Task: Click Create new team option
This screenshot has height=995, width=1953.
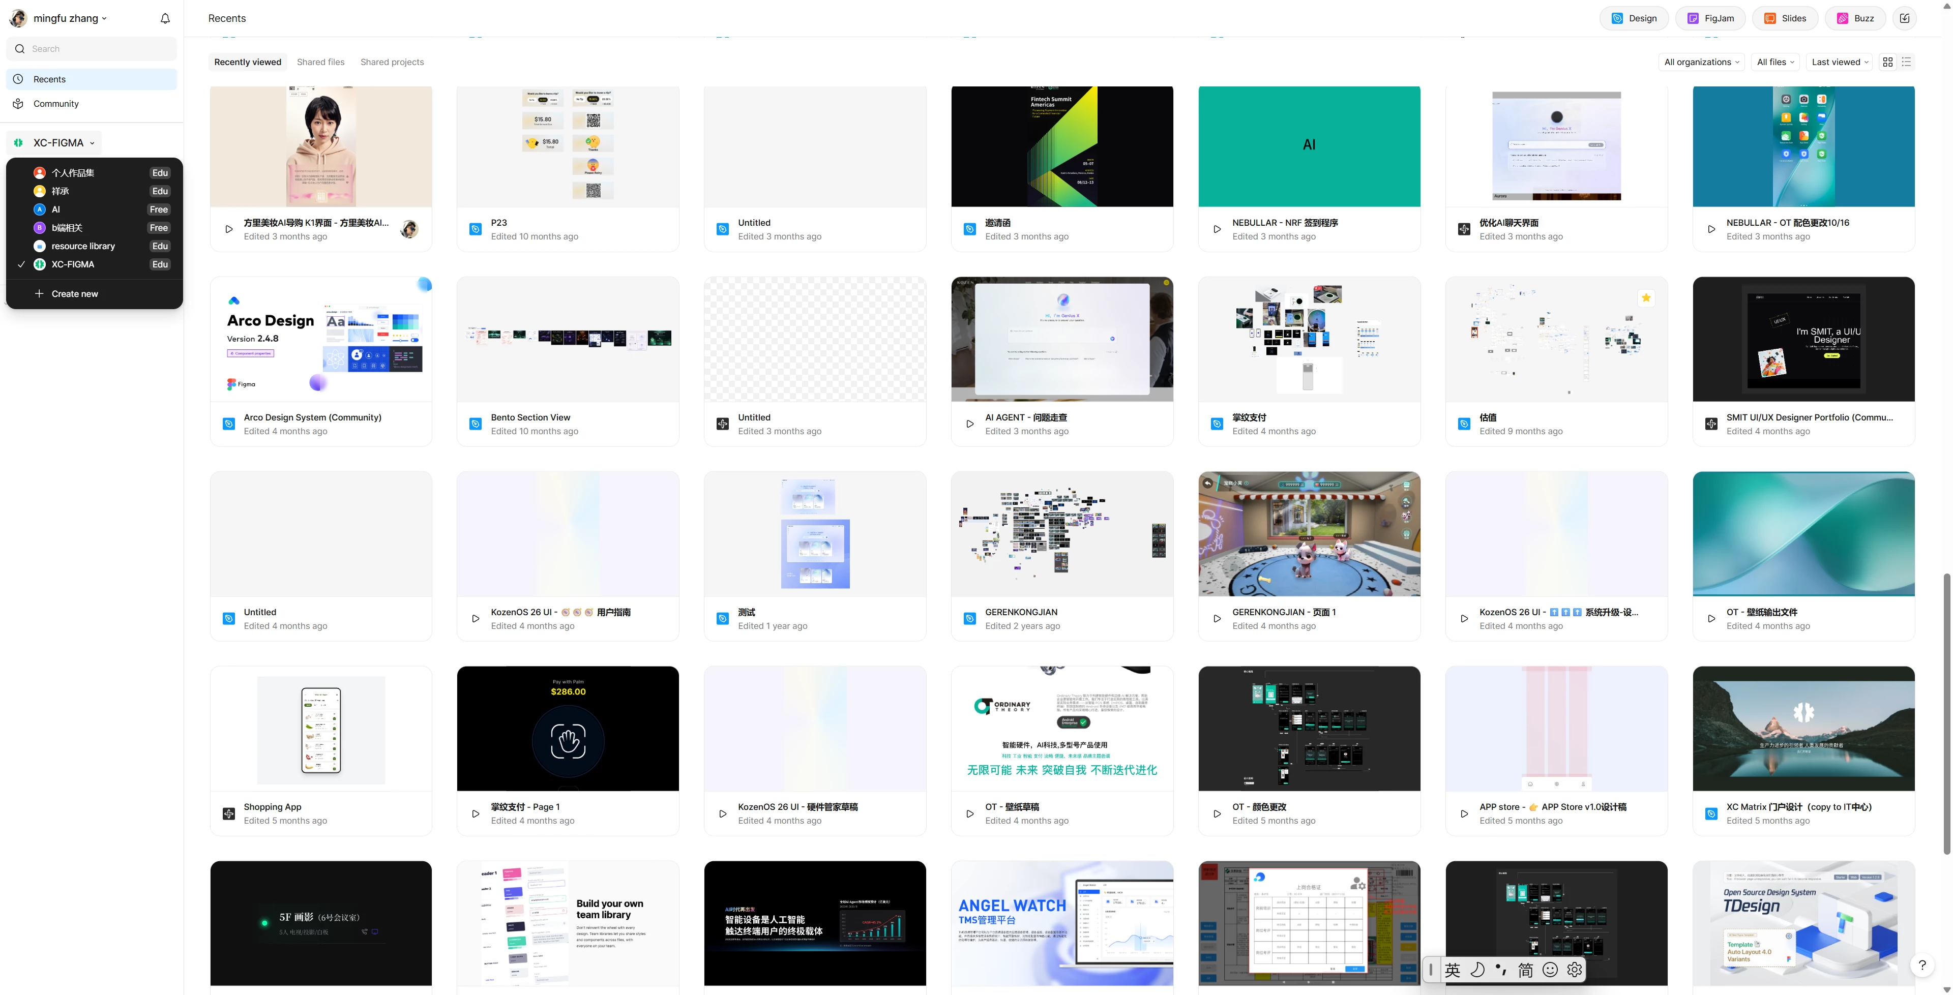Action: 74,294
